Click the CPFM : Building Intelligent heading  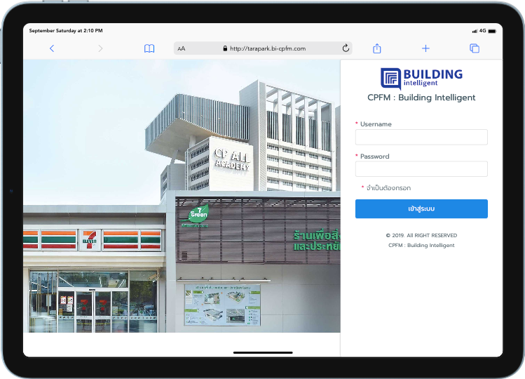click(x=421, y=98)
